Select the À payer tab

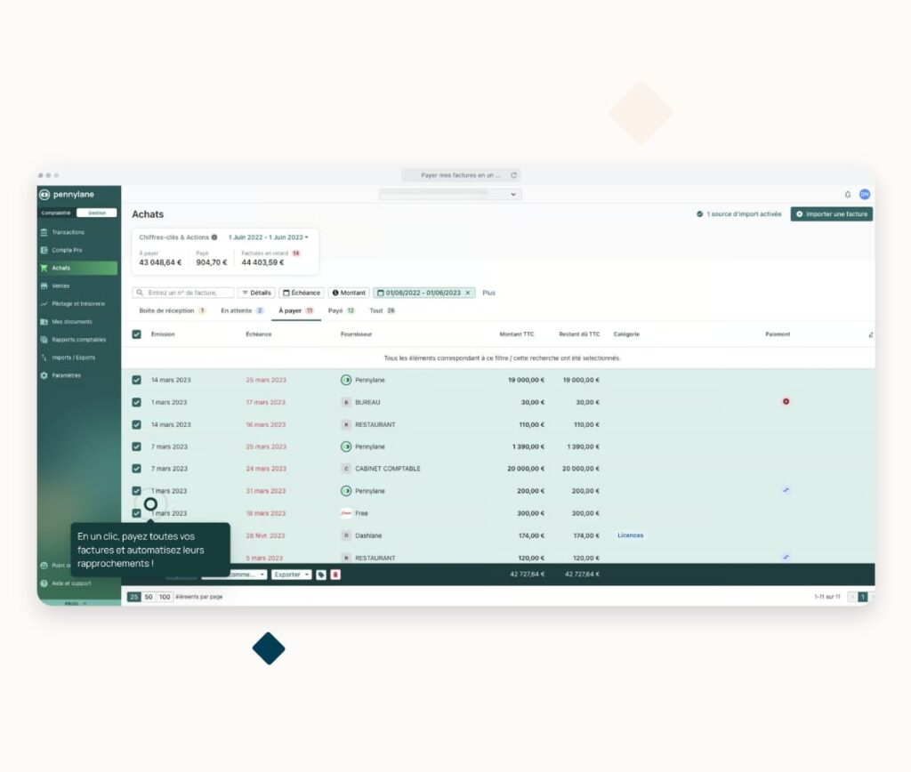tap(295, 310)
